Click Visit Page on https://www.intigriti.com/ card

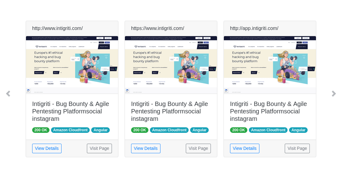point(198,149)
